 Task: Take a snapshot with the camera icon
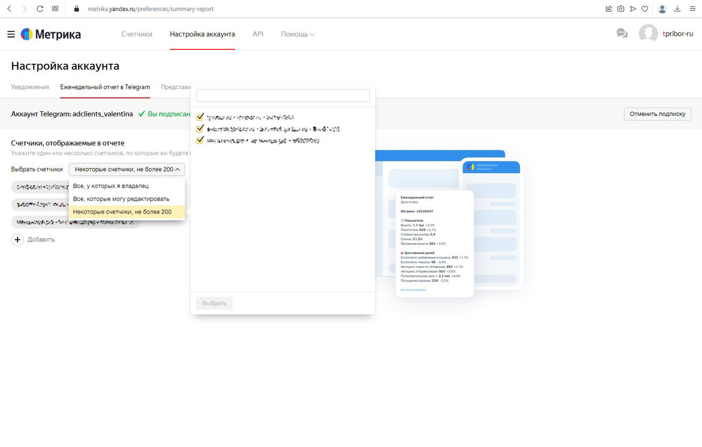621,9
